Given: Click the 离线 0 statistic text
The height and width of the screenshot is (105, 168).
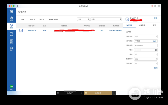Looking at the screenshot, I should 32,19.
